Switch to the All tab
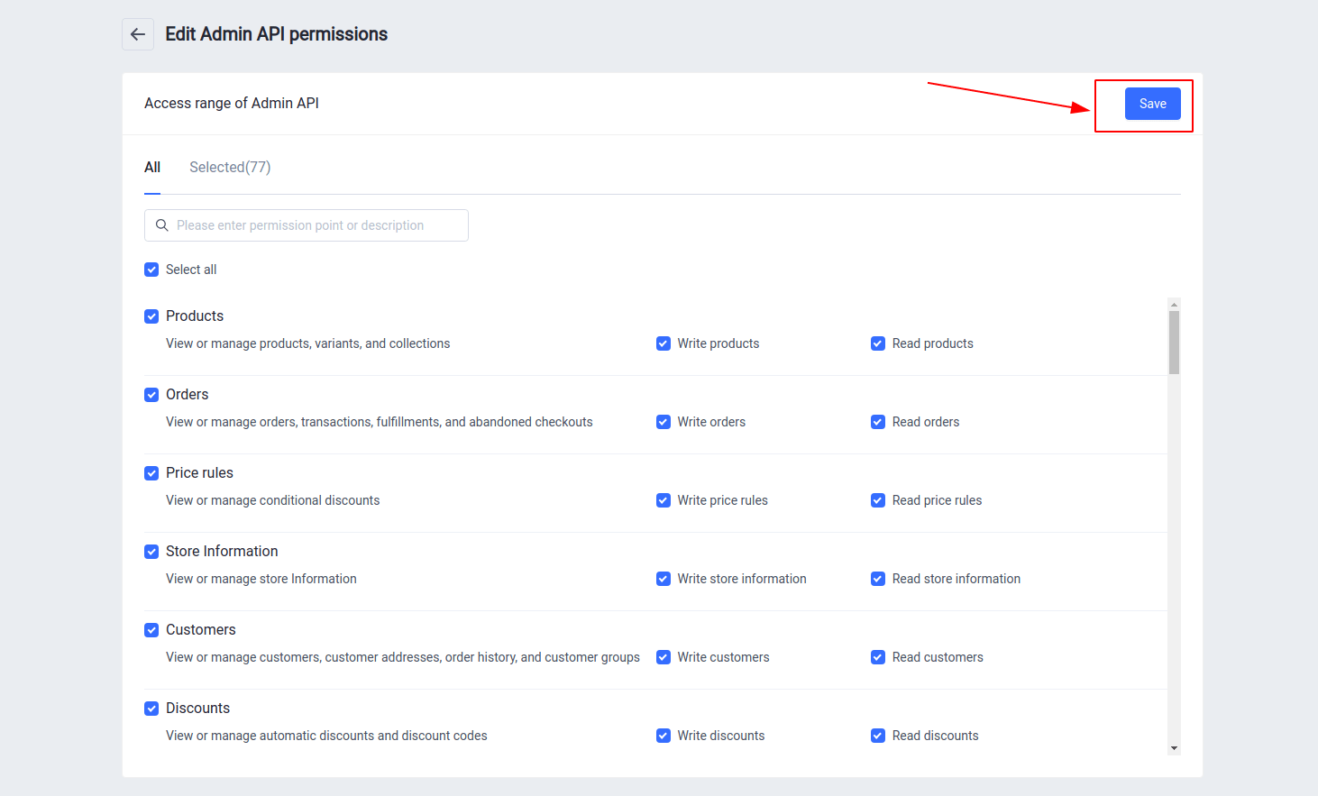The width and height of the screenshot is (1318, 796). click(x=152, y=168)
